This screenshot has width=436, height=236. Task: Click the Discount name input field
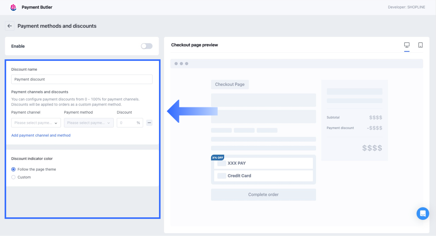[82, 79]
